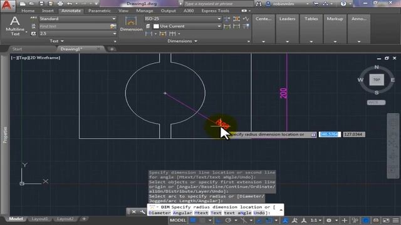Switch to the View ribbon tab
Image resolution: width=401 pixels, height=225 pixels.
tap(123, 11)
